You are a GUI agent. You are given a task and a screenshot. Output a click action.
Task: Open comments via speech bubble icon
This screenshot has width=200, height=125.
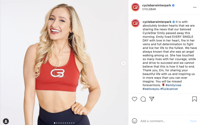[x=143, y=99]
